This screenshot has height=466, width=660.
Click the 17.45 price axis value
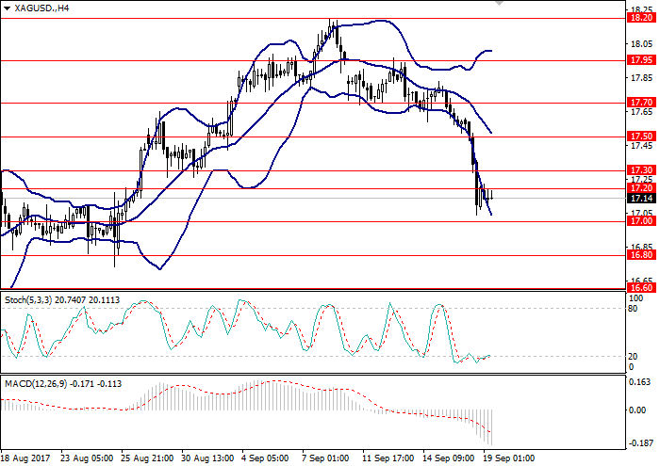[642, 145]
